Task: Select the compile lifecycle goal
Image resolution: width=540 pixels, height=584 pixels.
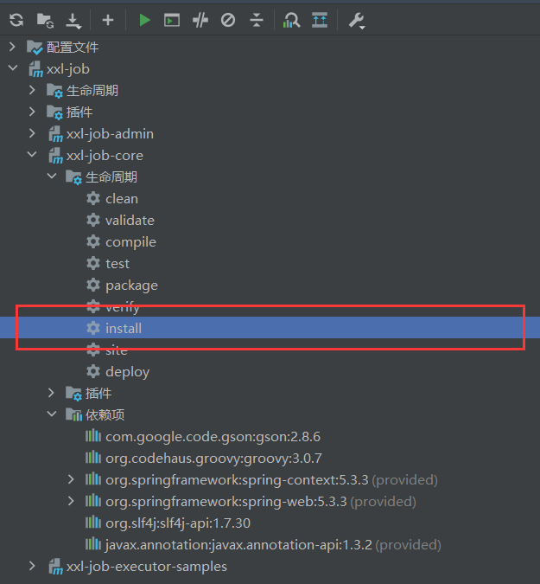Action: pos(131,242)
